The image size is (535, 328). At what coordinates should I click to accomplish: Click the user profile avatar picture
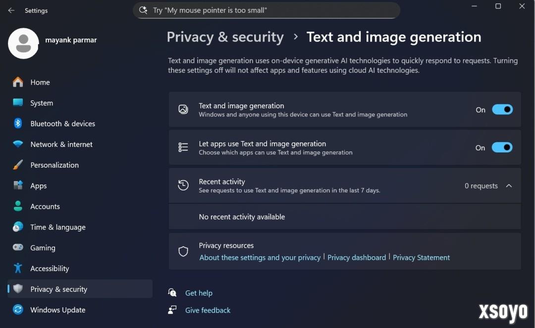[23, 44]
